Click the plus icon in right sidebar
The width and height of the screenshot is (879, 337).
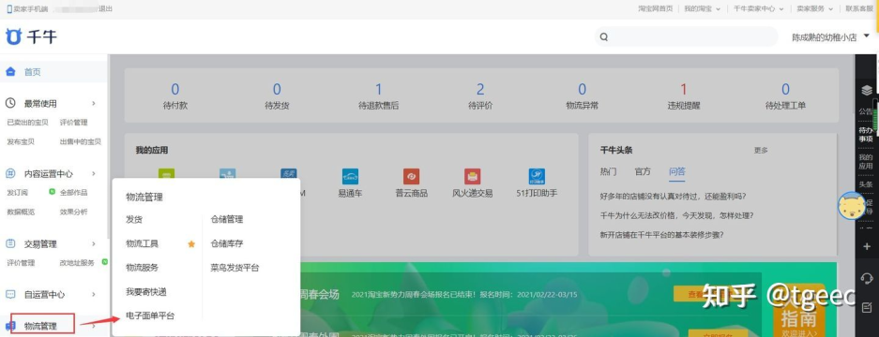click(x=867, y=246)
